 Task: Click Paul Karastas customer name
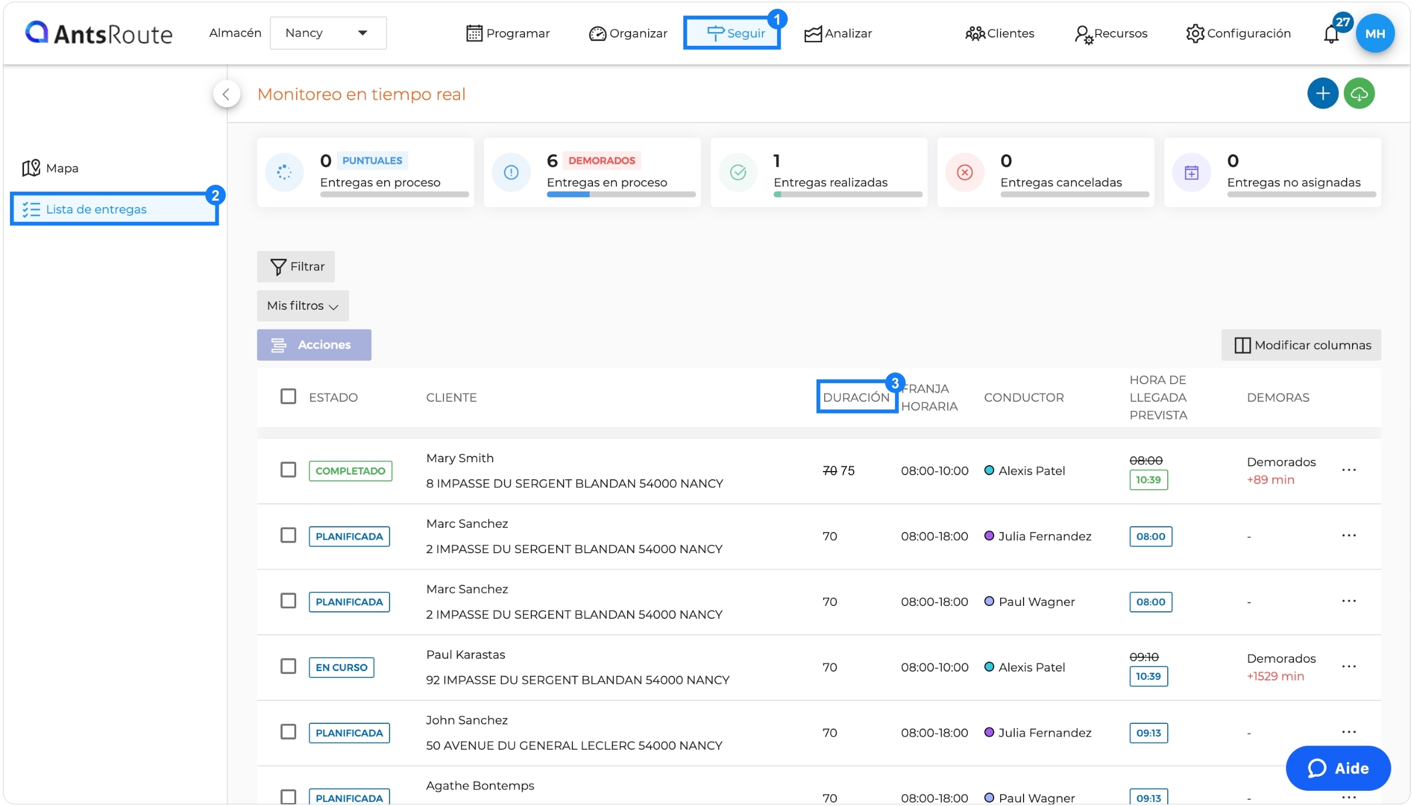point(465,655)
